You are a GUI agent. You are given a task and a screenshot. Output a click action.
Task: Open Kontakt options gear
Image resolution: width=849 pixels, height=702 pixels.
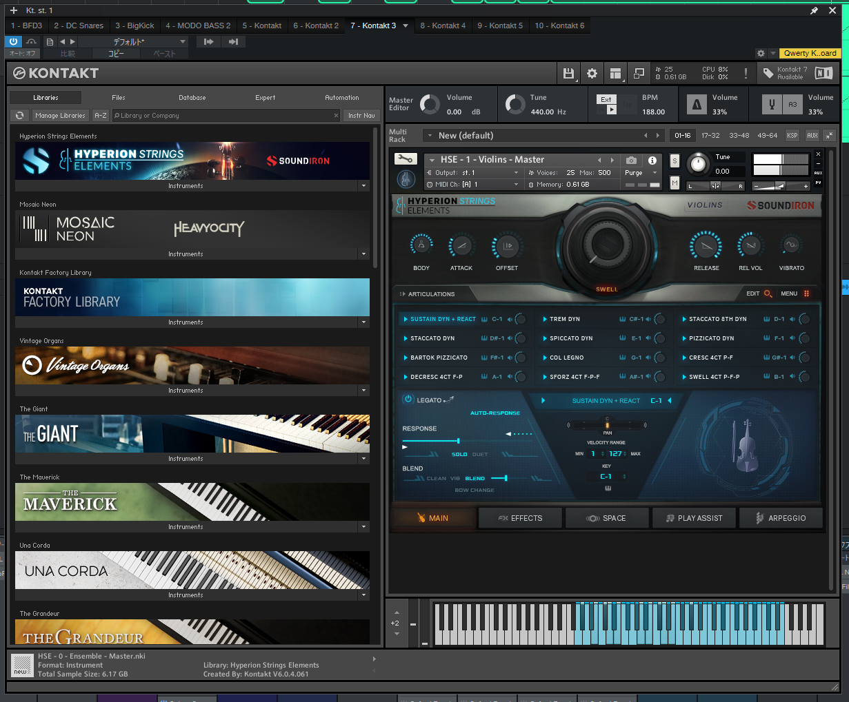592,73
